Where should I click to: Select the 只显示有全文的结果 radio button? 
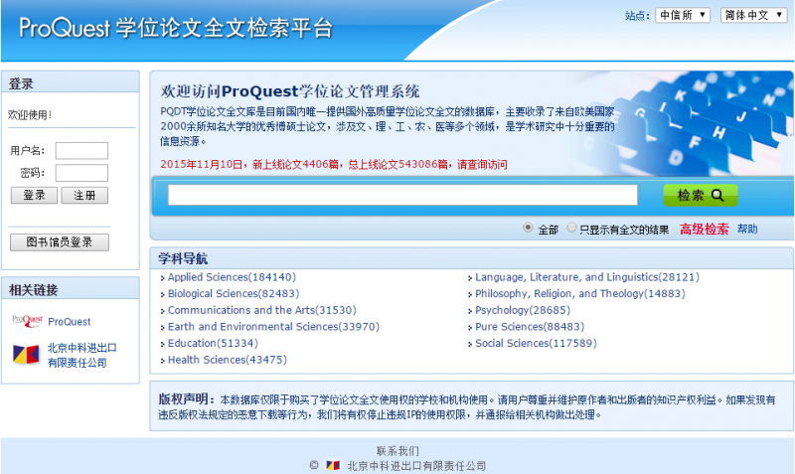click(x=571, y=228)
